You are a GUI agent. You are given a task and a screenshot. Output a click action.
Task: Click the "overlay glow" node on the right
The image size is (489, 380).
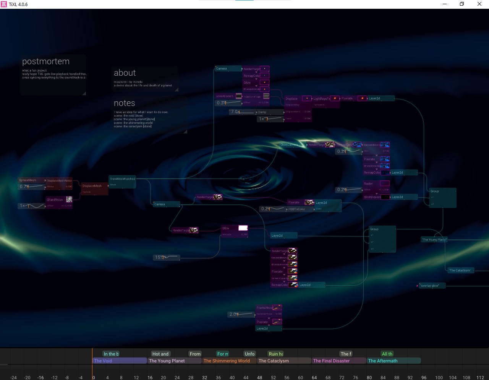pyautogui.click(x=432, y=286)
